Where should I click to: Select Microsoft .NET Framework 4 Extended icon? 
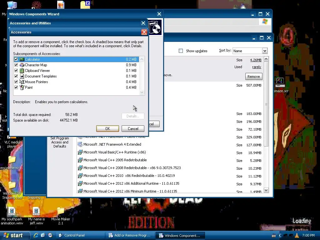[x=80, y=144]
